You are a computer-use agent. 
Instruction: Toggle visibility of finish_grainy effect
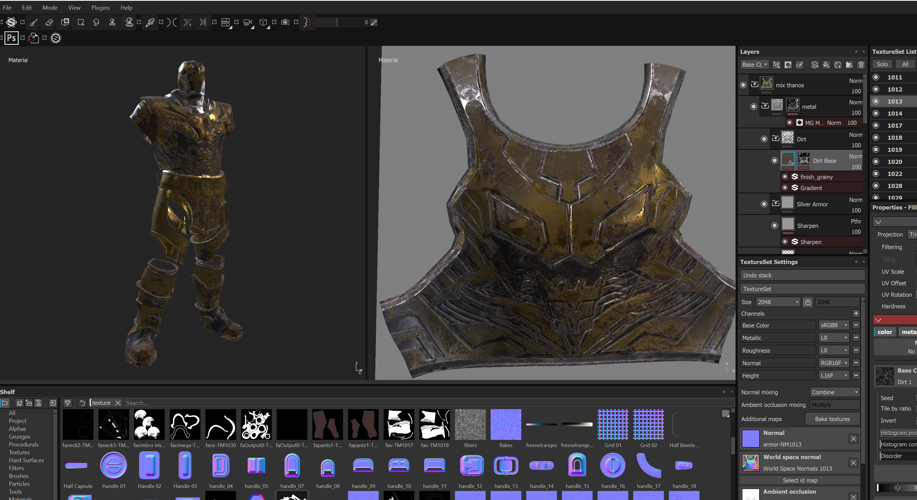[785, 177]
